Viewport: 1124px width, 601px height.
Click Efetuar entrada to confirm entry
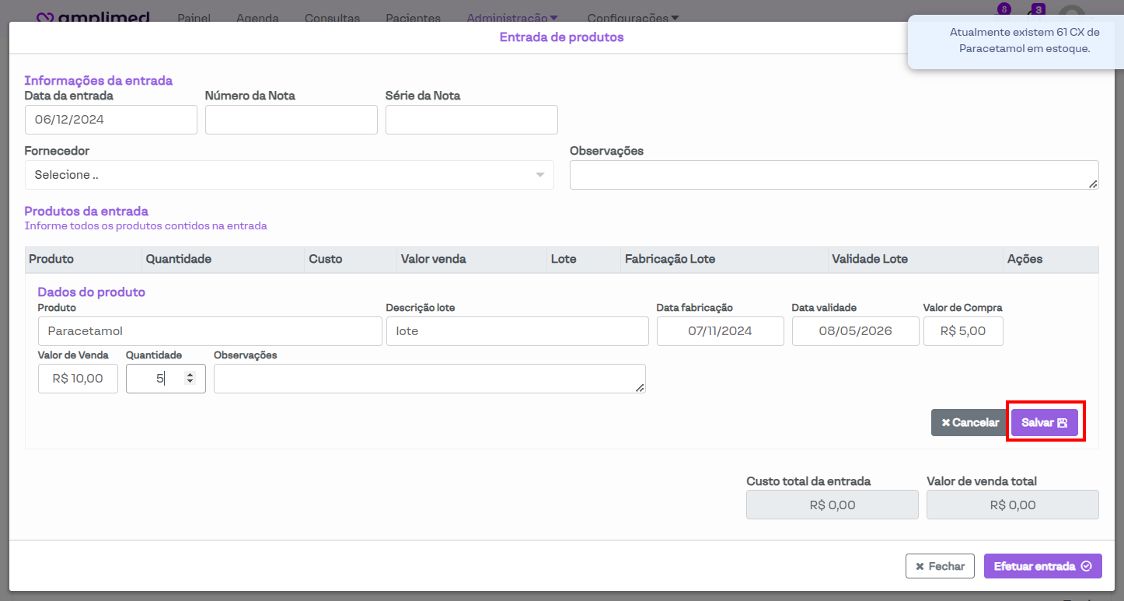pyautogui.click(x=1042, y=566)
